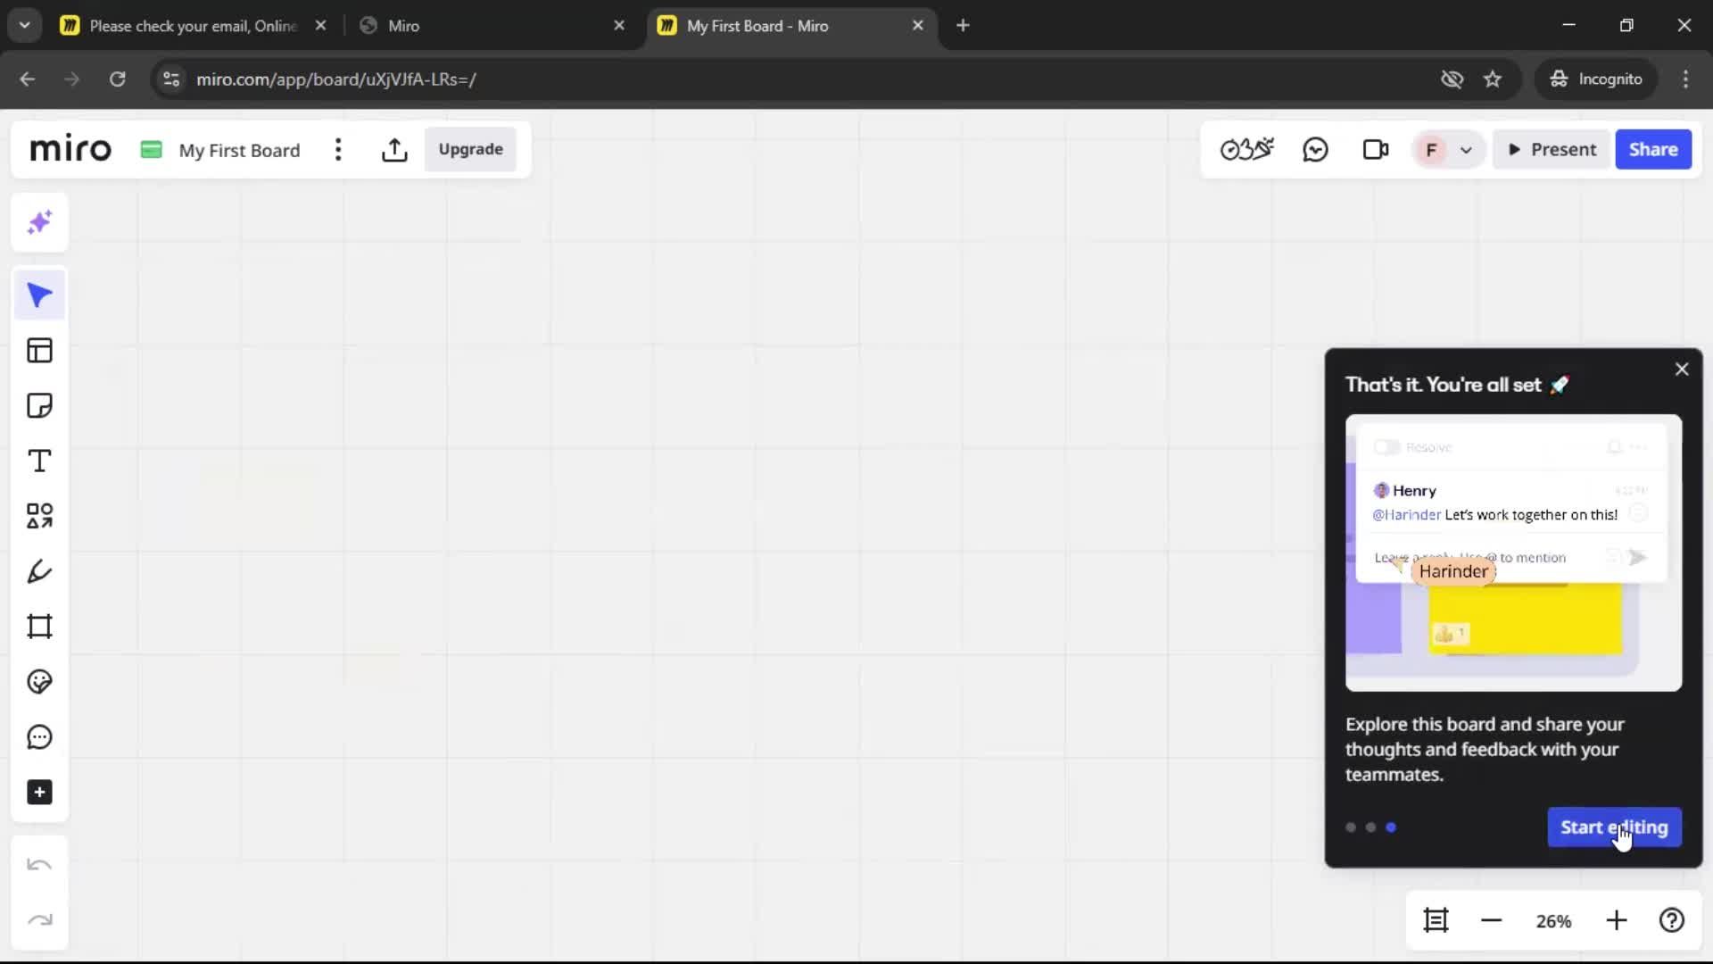Bookmark this page with star
This screenshot has width=1713, height=964.
pos(1493,79)
